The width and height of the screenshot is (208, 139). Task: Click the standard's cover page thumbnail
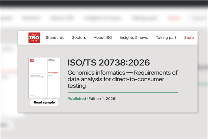coord(44,78)
